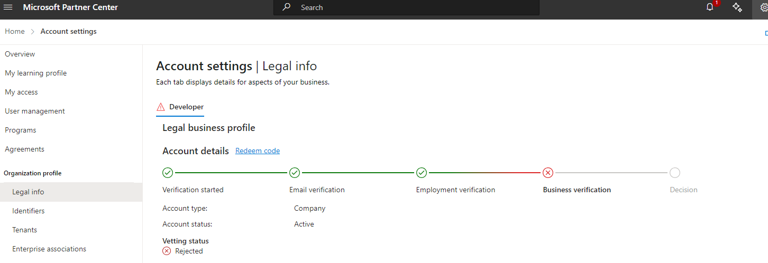The height and width of the screenshot is (263, 768).
Task: Click the Vetting status label
Action: (186, 241)
